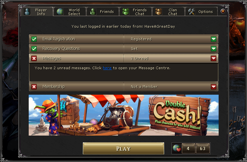The height and width of the screenshot is (162, 247).
Task: Click the red X beside Membership
Action: click(34, 87)
